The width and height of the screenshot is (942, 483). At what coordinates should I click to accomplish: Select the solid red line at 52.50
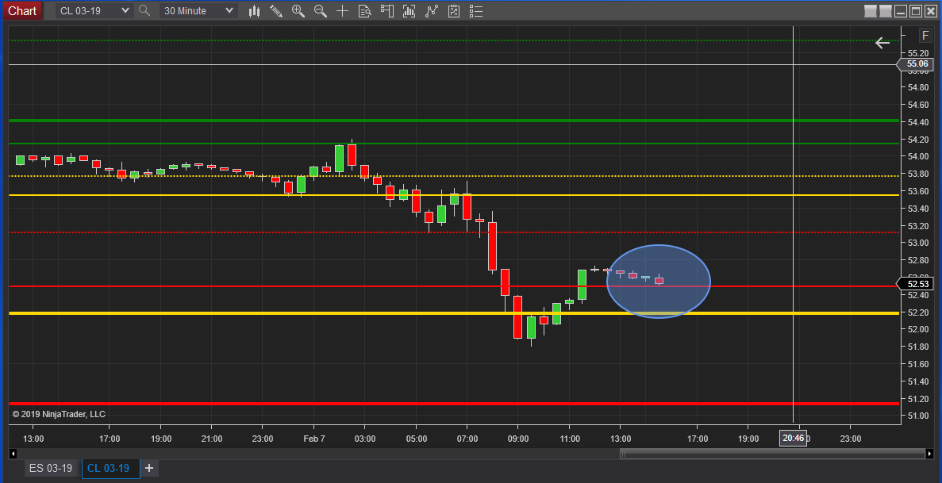pyautogui.click(x=454, y=286)
